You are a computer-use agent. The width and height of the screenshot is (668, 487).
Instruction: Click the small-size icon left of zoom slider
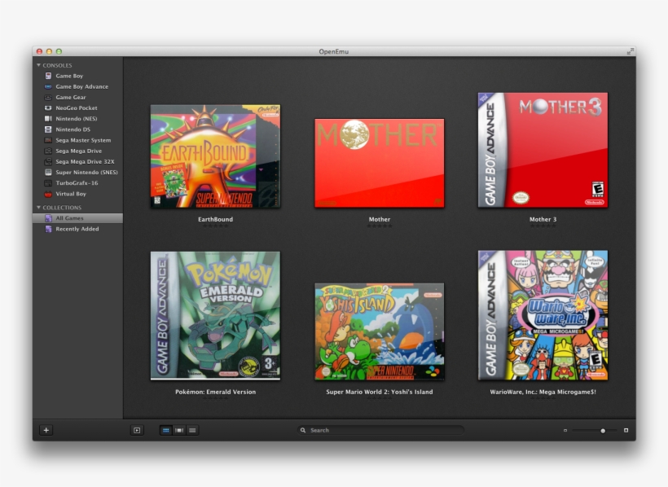pos(565,430)
